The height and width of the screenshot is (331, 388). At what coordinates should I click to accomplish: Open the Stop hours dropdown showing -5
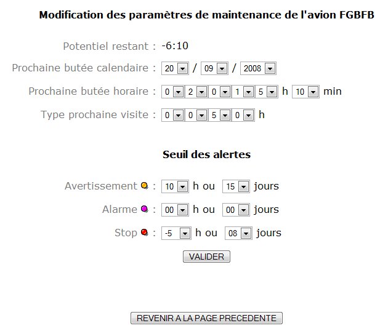point(176,233)
